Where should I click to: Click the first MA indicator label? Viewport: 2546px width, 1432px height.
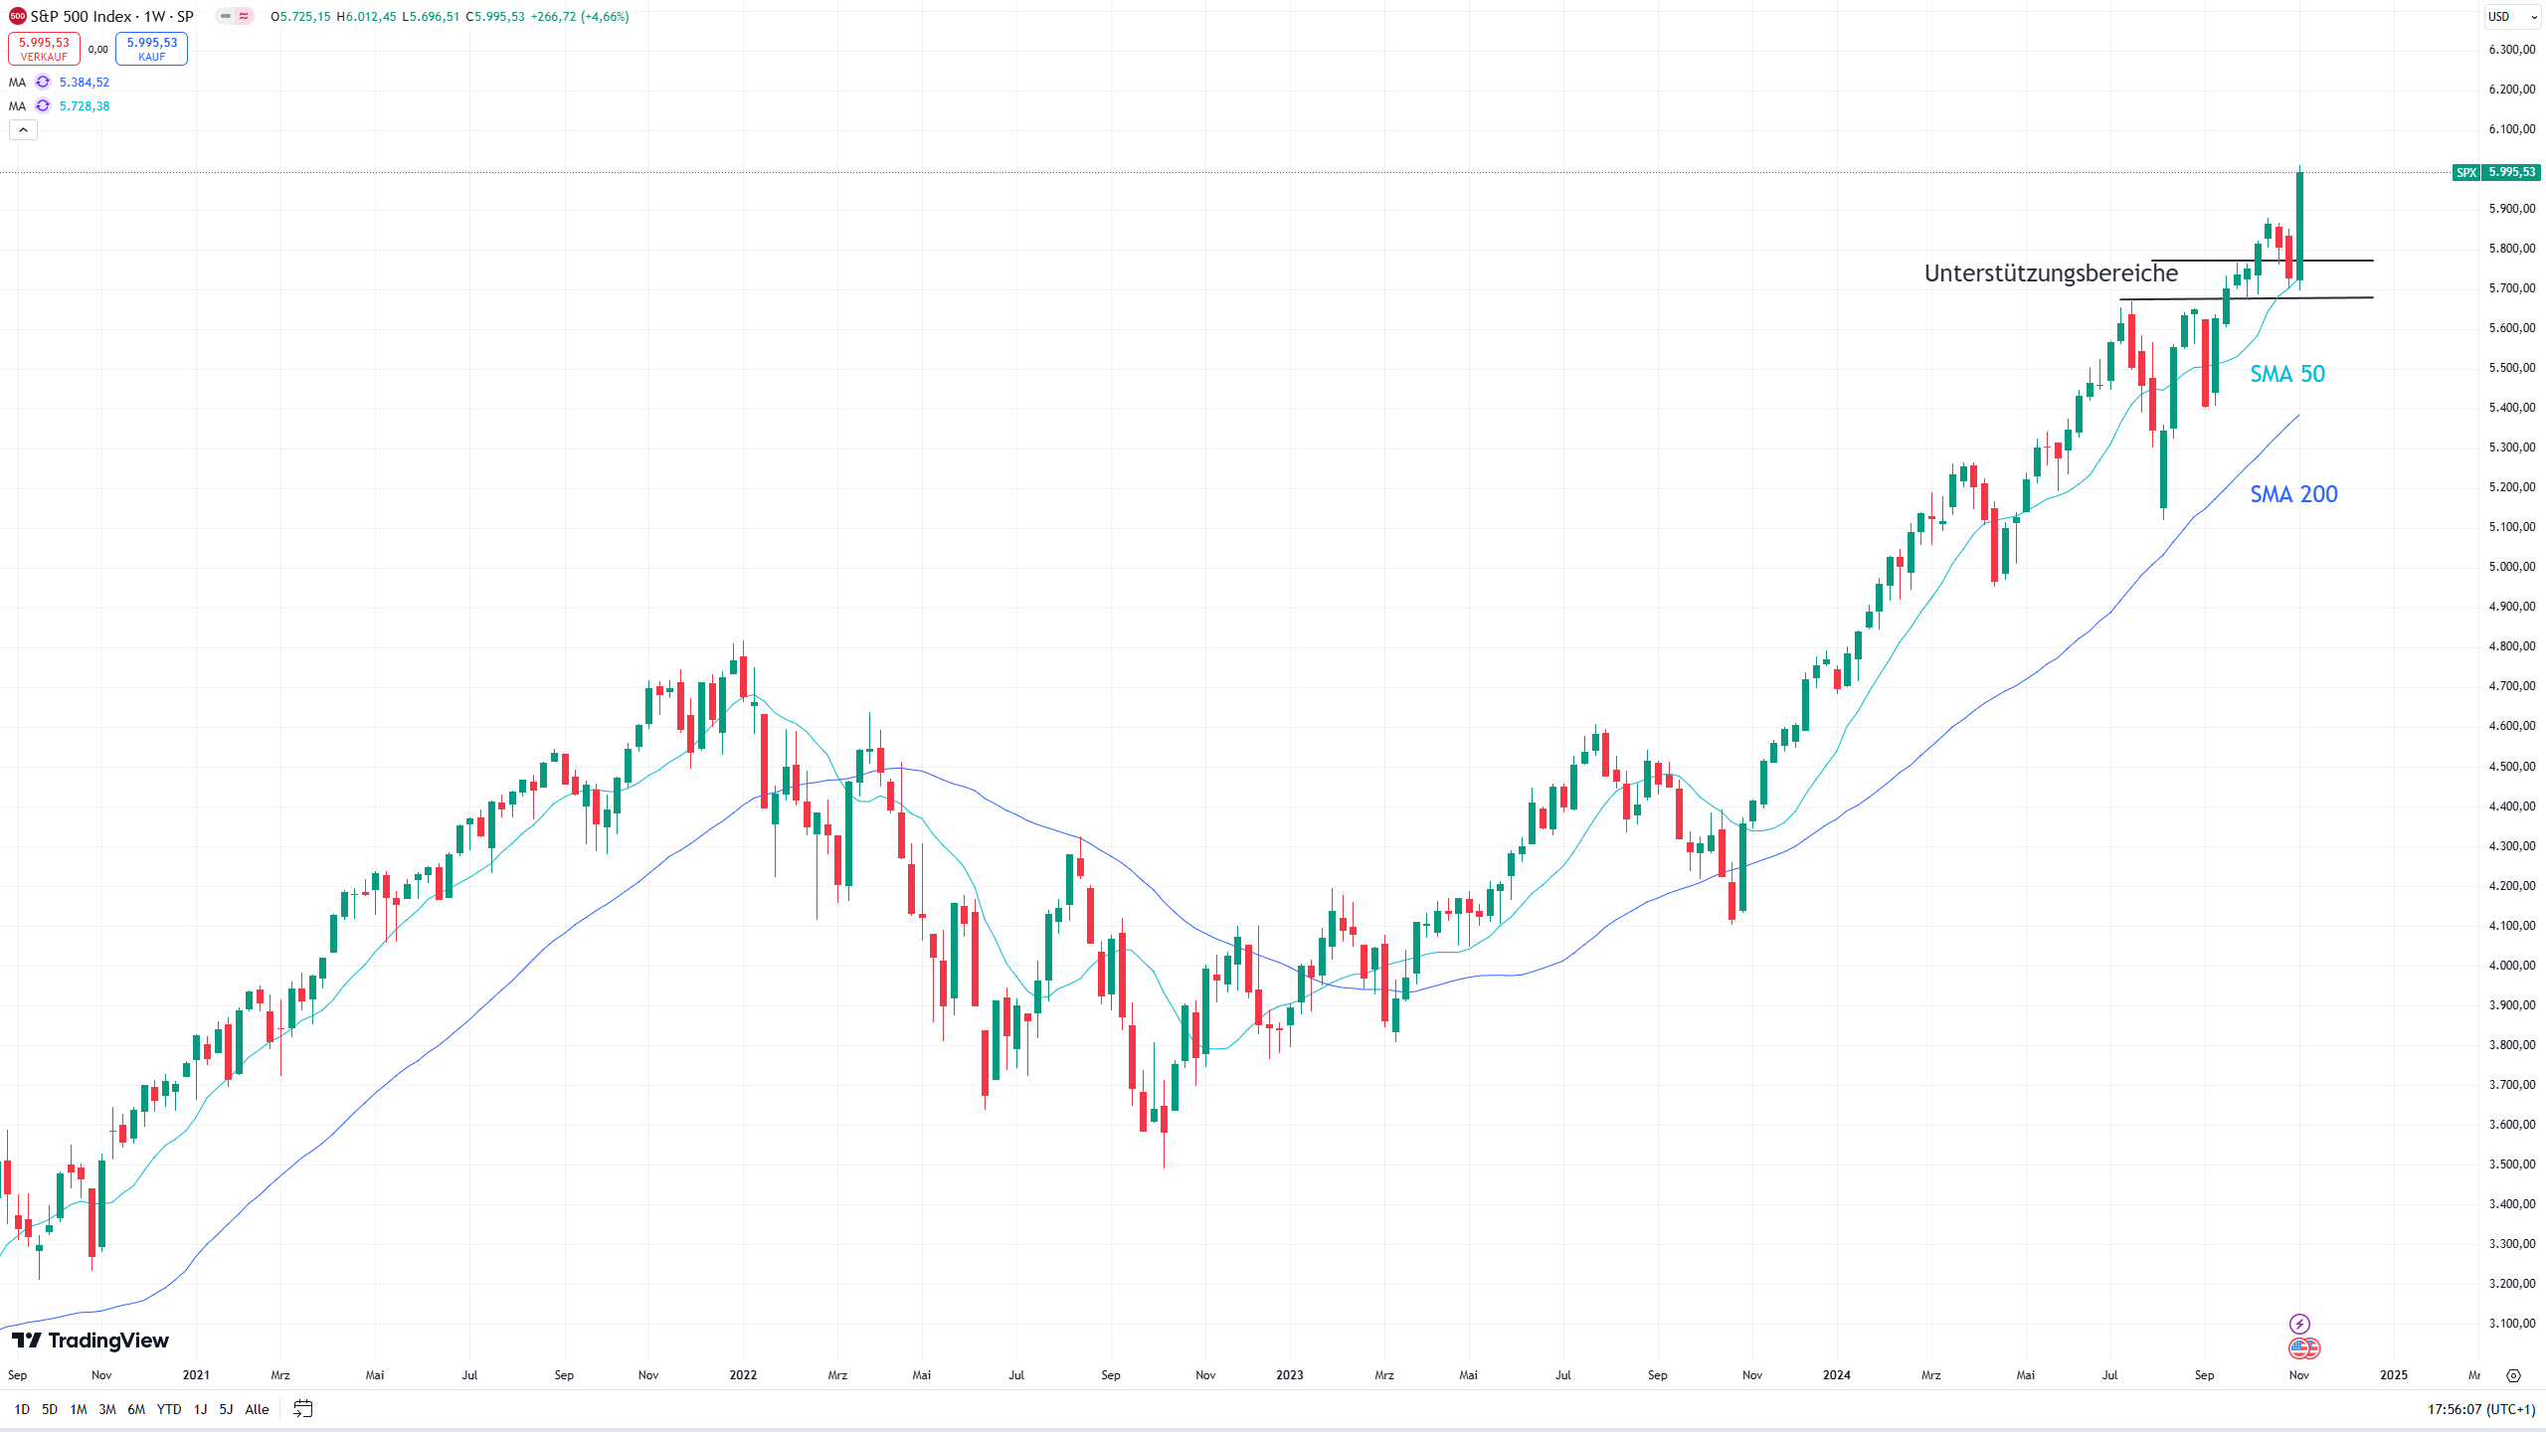pyautogui.click(x=17, y=83)
